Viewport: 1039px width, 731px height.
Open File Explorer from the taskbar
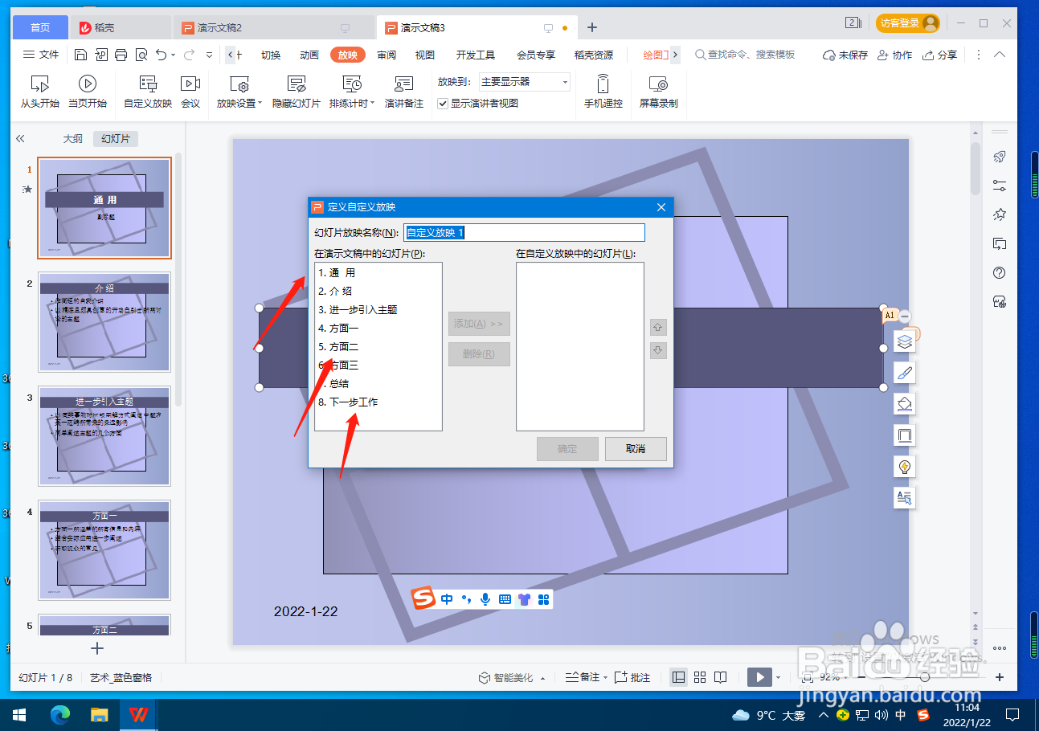point(99,714)
